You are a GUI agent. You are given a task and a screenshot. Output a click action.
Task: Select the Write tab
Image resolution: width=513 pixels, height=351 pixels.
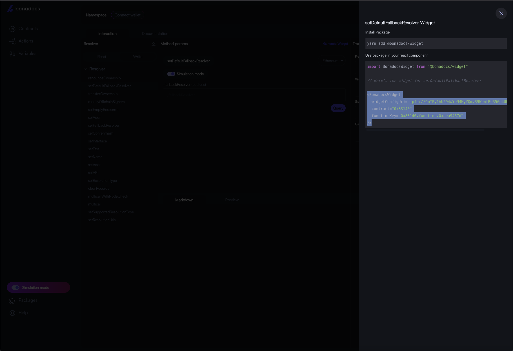pyautogui.click(x=138, y=57)
